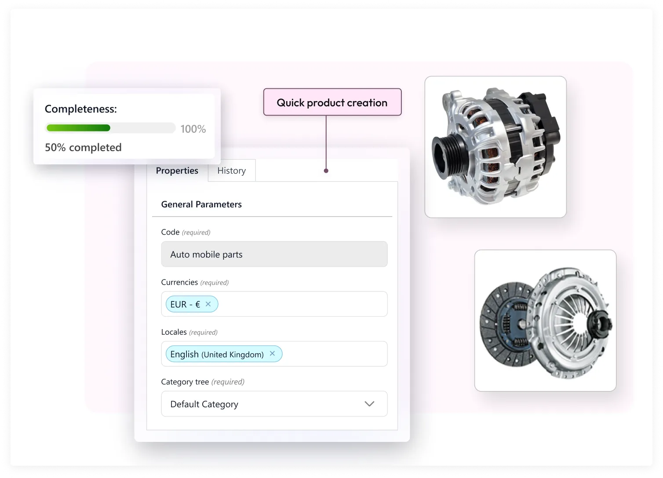The image size is (663, 478).
Task: Click the General Parameters section heading
Action: [201, 204]
